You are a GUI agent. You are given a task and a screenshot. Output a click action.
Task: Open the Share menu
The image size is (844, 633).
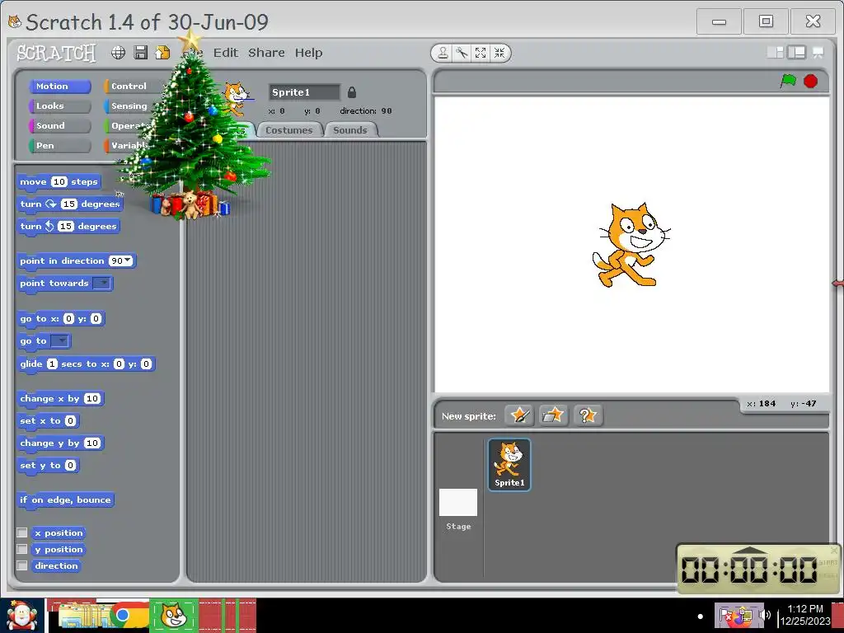pos(266,53)
